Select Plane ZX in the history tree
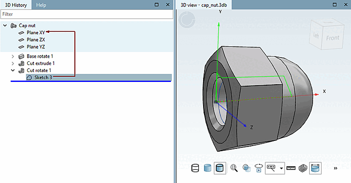The image size is (351, 183). [x=36, y=40]
